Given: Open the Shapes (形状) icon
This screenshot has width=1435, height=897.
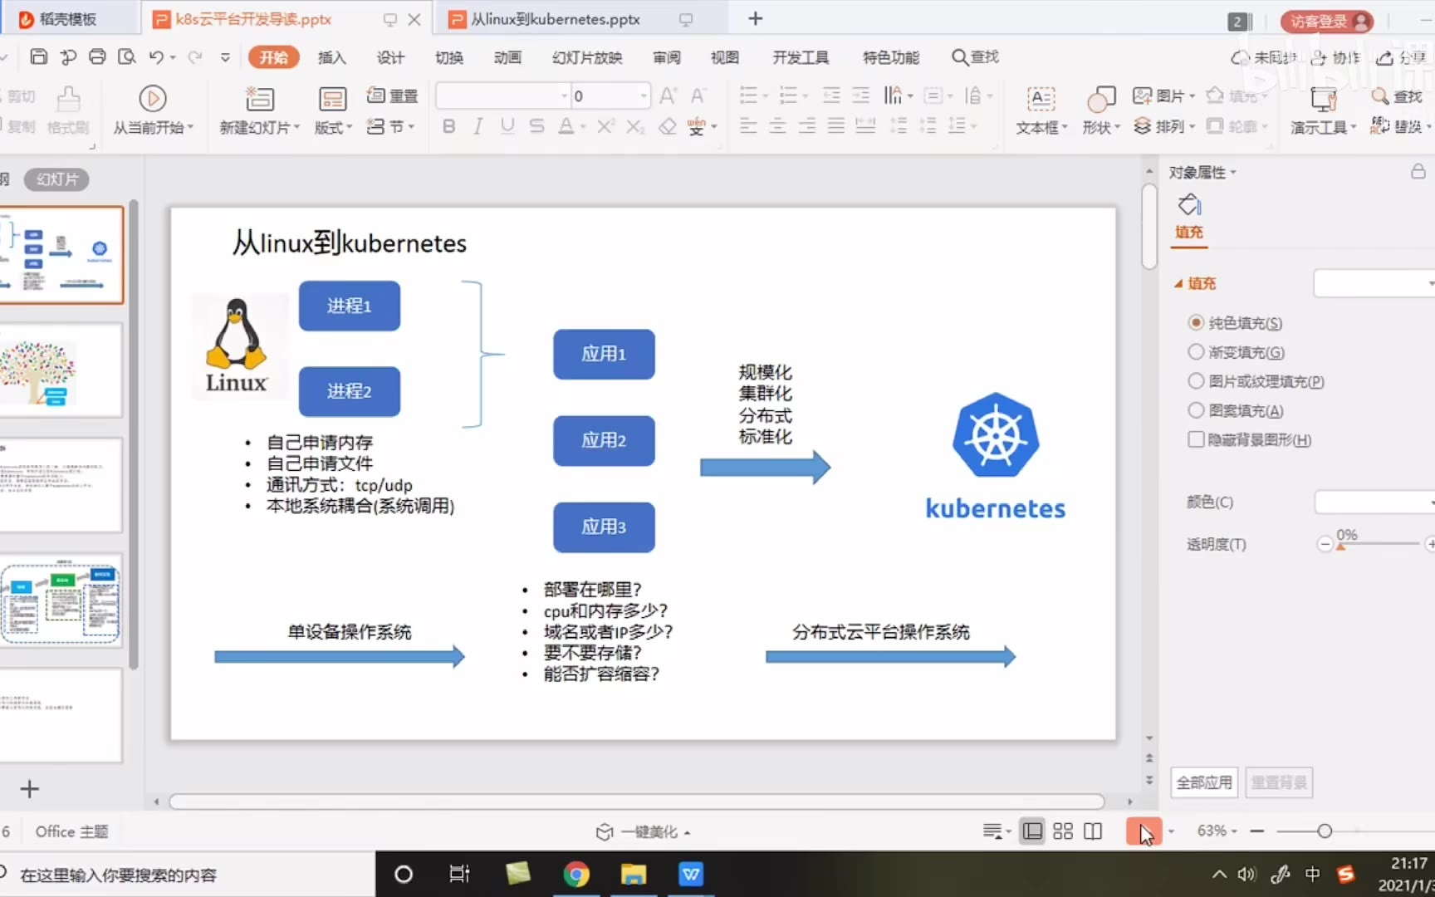Looking at the screenshot, I should 1101,99.
